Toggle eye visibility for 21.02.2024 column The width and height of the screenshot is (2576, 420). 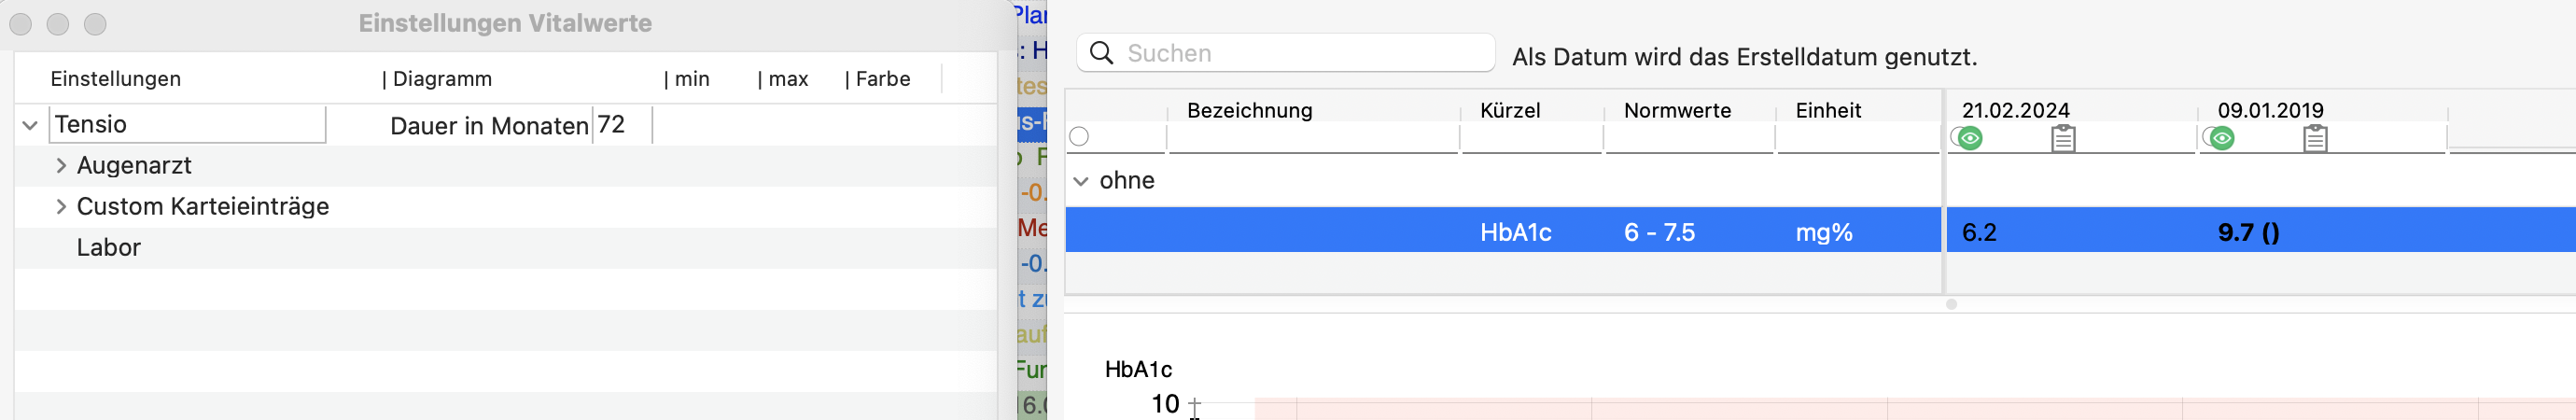1969,138
